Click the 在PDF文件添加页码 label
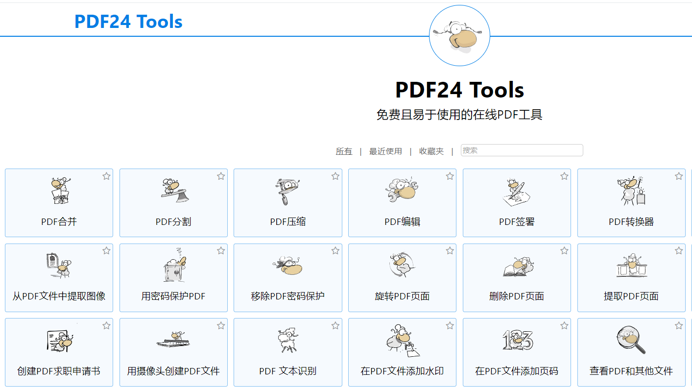The height and width of the screenshot is (392, 692). pyautogui.click(x=517, y=371)
